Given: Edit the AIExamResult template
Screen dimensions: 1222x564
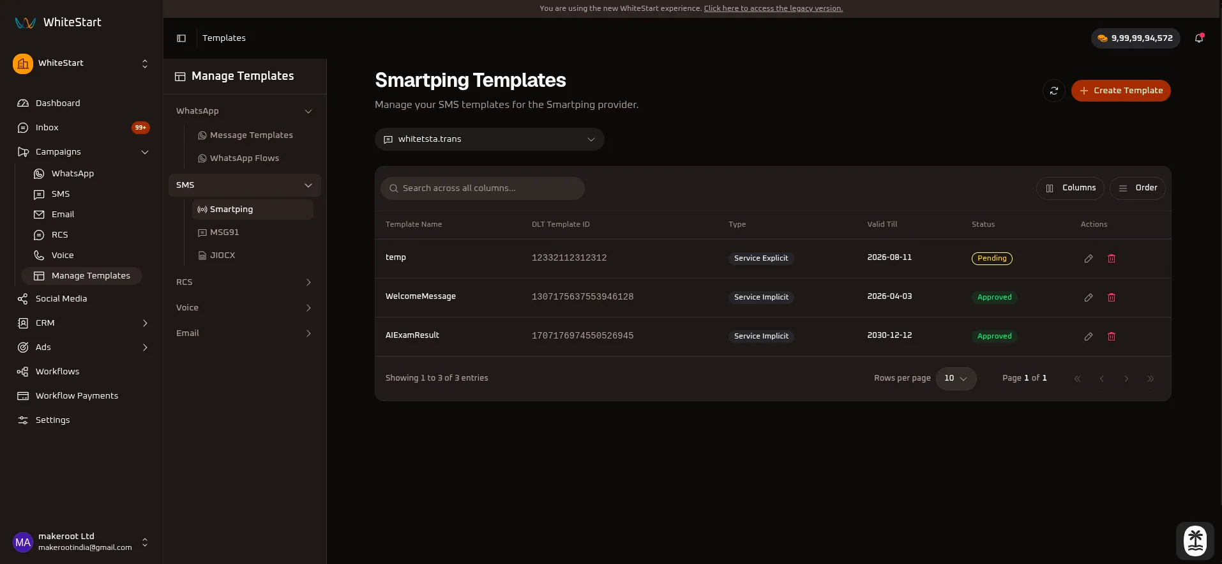Looking at the screenshot, I should (1089, 337).
